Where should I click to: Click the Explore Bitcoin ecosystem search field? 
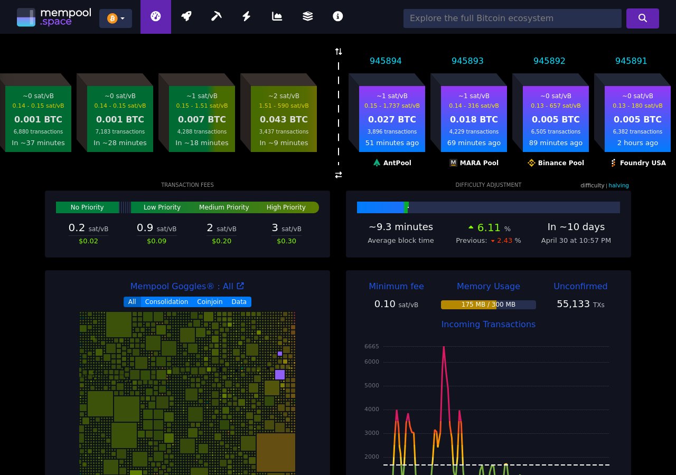point(512,18)
